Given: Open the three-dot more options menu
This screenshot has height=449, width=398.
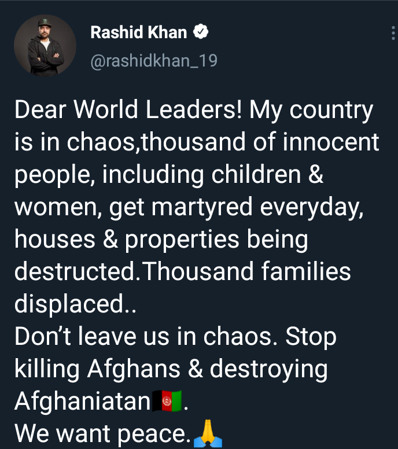Looking at the screenshot, I should click(393, 33).
